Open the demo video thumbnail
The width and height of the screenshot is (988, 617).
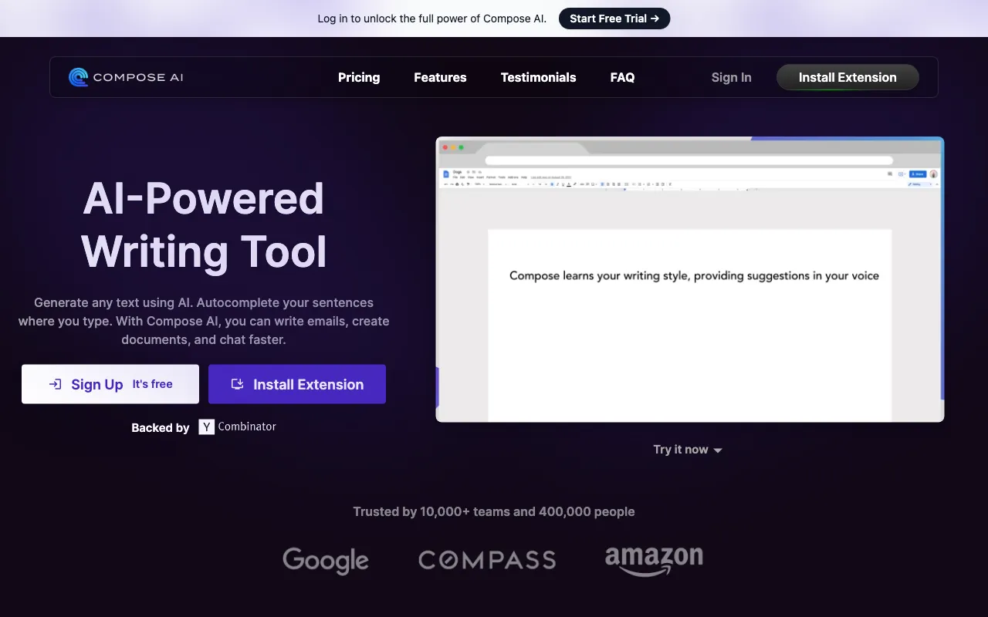click(690, 279)
